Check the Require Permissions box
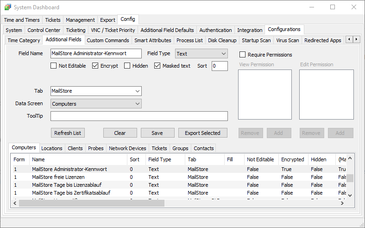This screenshot has height=228, width=365. coord(242,55)
